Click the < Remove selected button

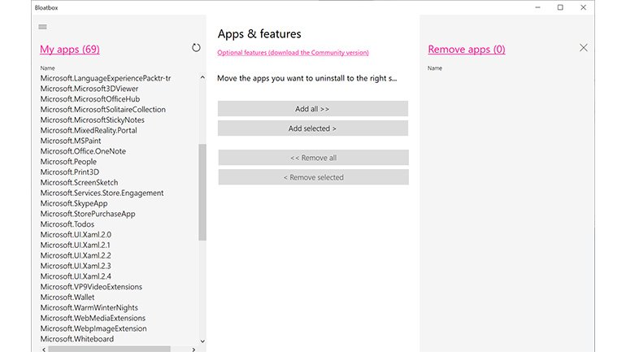point(312,177)
